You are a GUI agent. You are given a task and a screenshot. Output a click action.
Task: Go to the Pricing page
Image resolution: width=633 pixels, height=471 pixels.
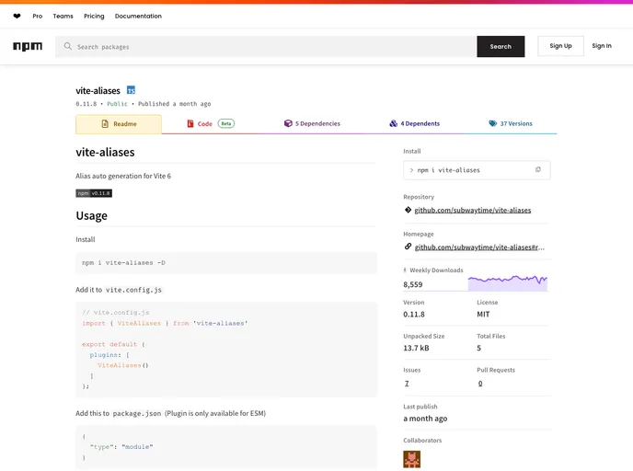tap(94, 17)
